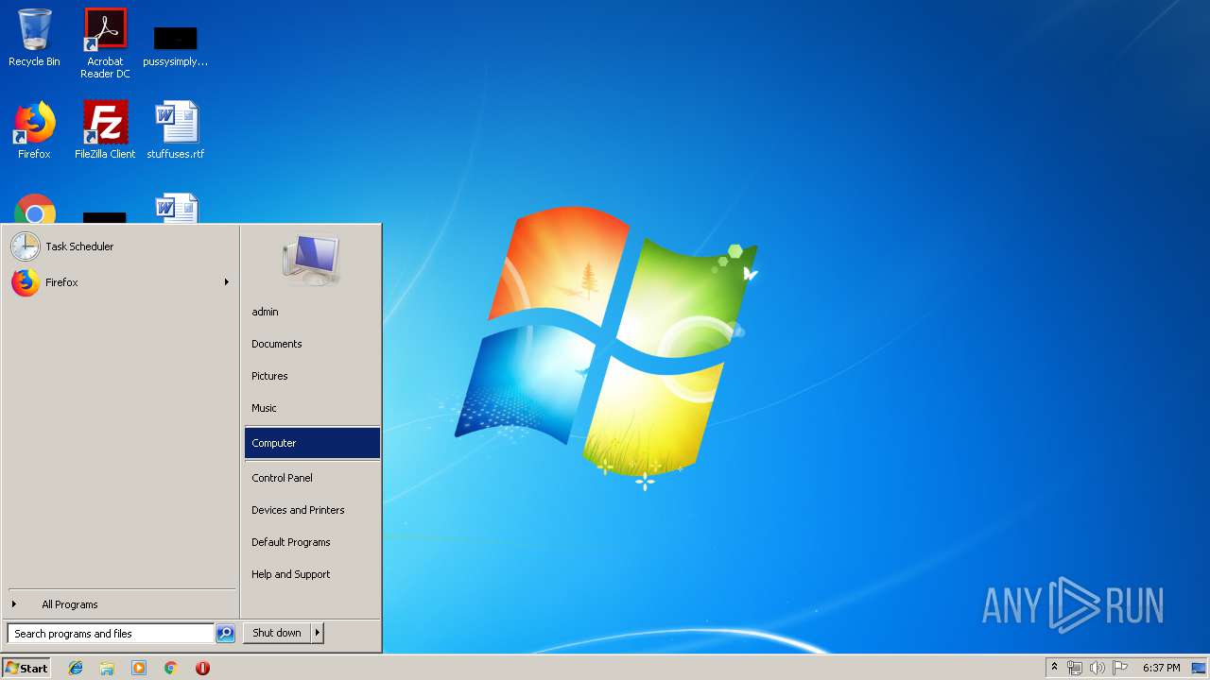Click the Search programs and files box
This screenshot has height=680, width=1210.
tap(111, 634)
